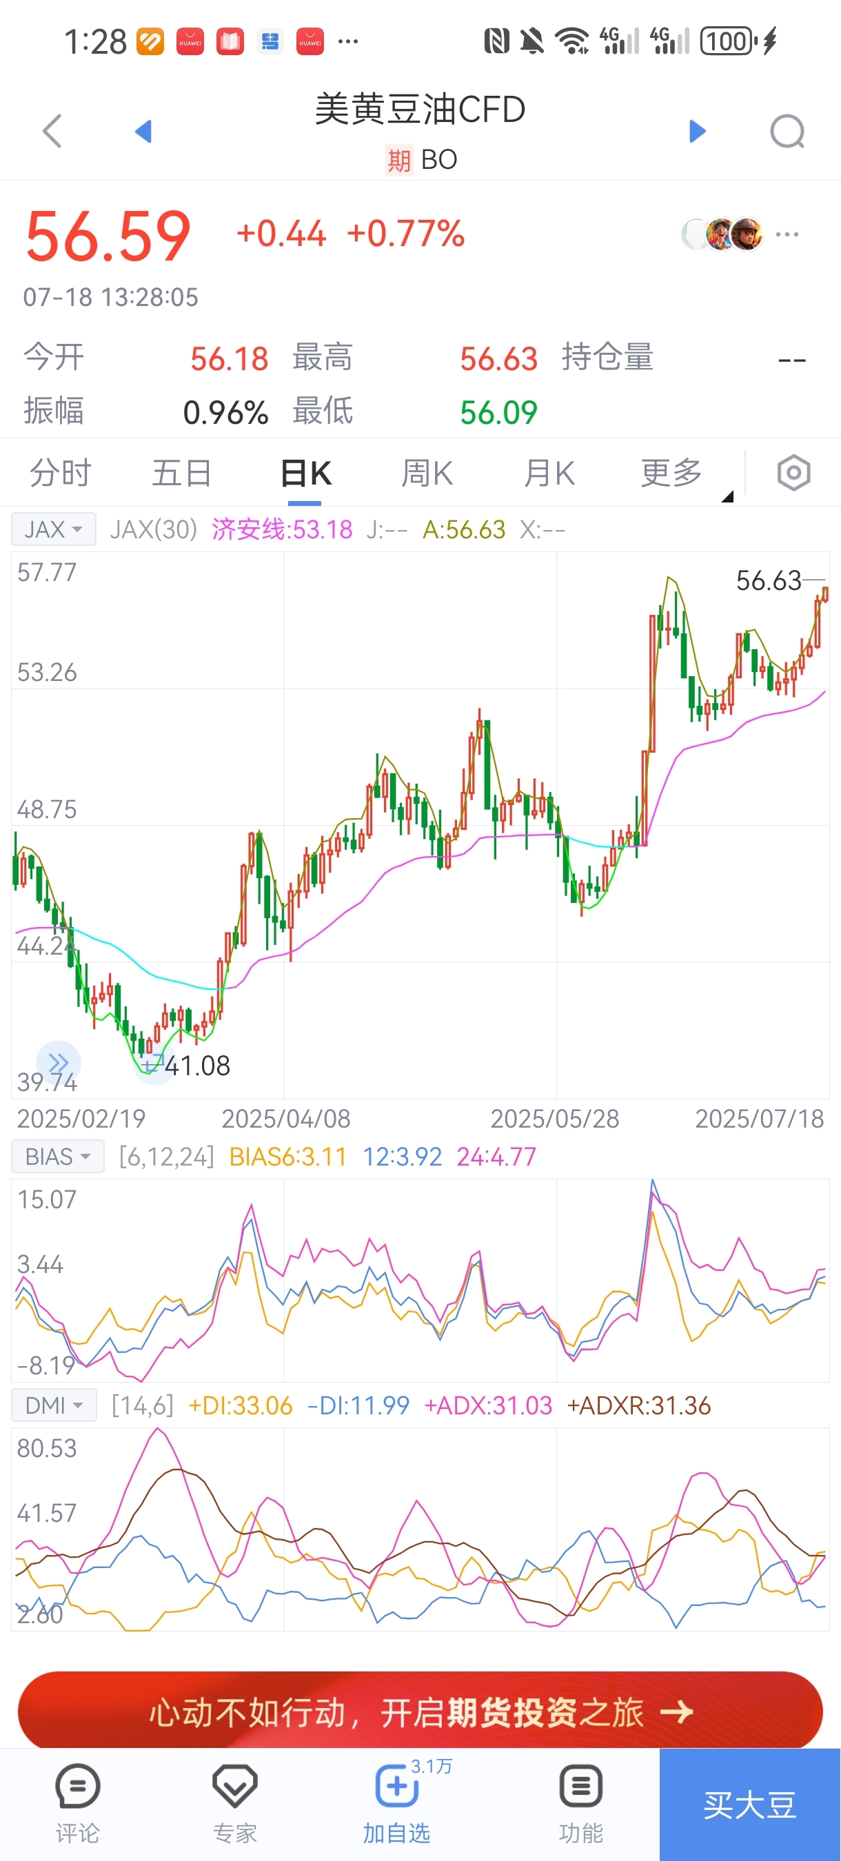The height and width of the screenshot is (1861, 841).
Task: Tap the JAX(30) parameter label
Action: coord(153,529)
